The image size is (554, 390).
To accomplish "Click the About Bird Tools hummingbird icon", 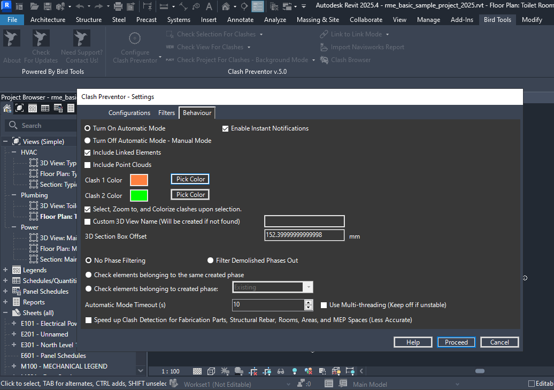I will pos(12,39).
